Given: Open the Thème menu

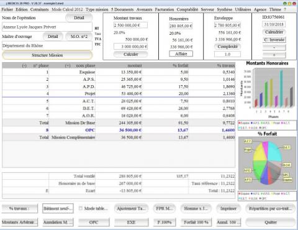Looking at the screenshot, I should [275, 9].
